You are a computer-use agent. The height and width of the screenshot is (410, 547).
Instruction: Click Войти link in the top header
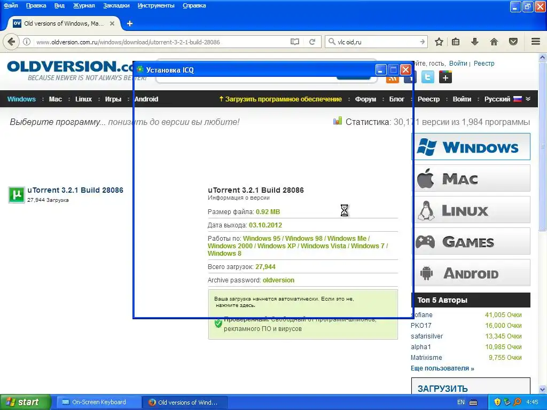[458, 64]
